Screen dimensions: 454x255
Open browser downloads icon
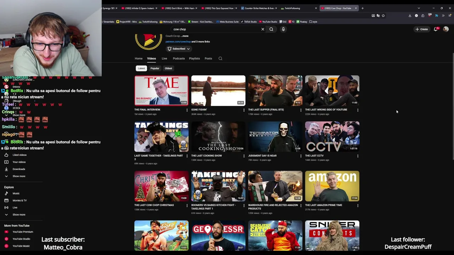[x=410, y=16]
